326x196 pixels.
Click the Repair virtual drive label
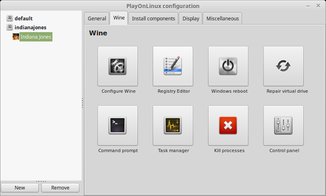coord(287,91)
